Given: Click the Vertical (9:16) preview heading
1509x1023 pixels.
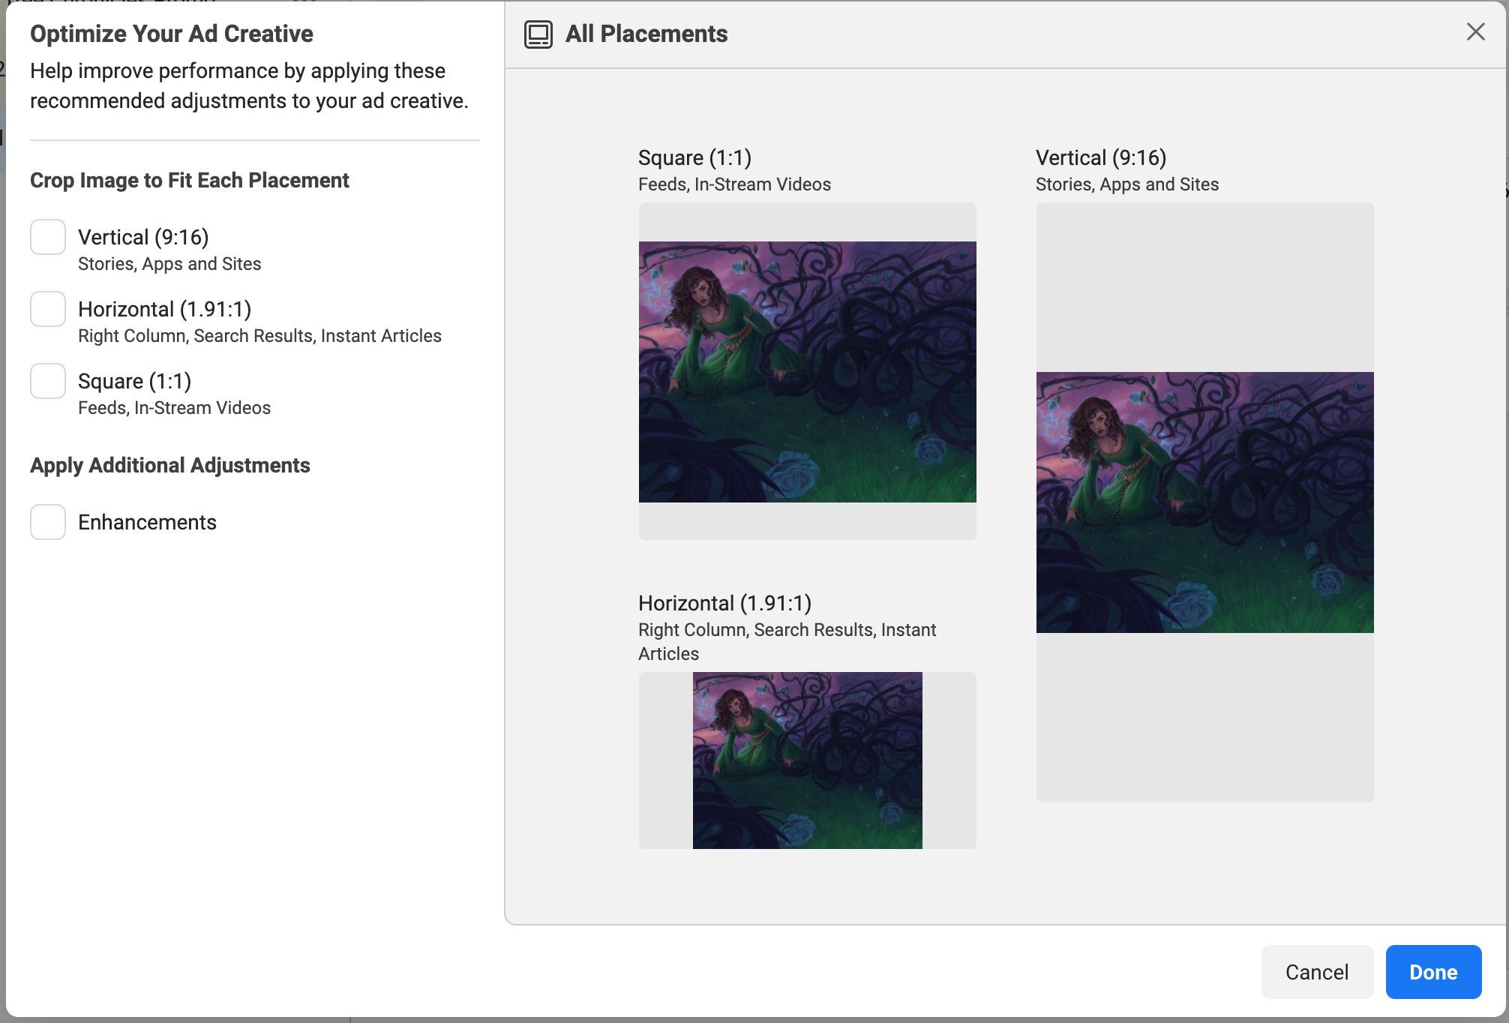Looking at the screenshot, I should point(1100,158).
